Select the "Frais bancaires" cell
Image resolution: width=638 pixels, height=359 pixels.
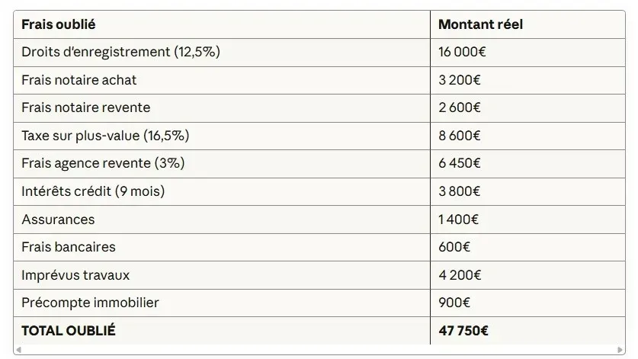(x=69, y=247)
